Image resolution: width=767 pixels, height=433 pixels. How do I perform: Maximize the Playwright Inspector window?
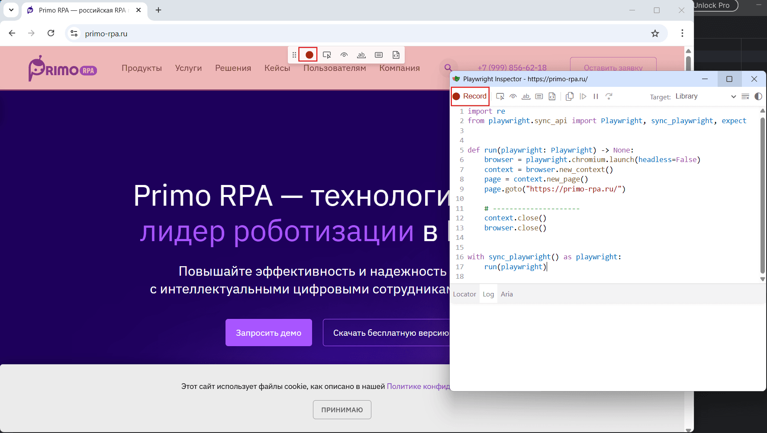click(x=729, y=79)
